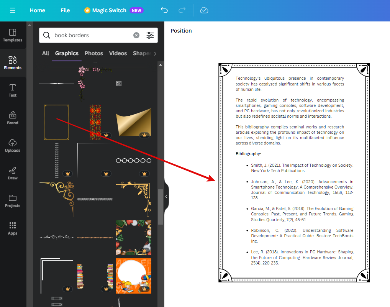Click the redo arrow
Screen dimensions: 390x307
click(182, 10)
